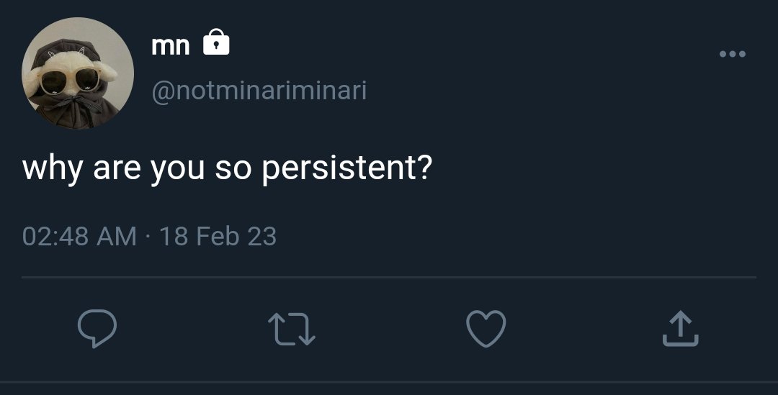Tap the display name "mn"
This screenshot has width=778, height=395.
pyautogui.click(x=171, y=45)
